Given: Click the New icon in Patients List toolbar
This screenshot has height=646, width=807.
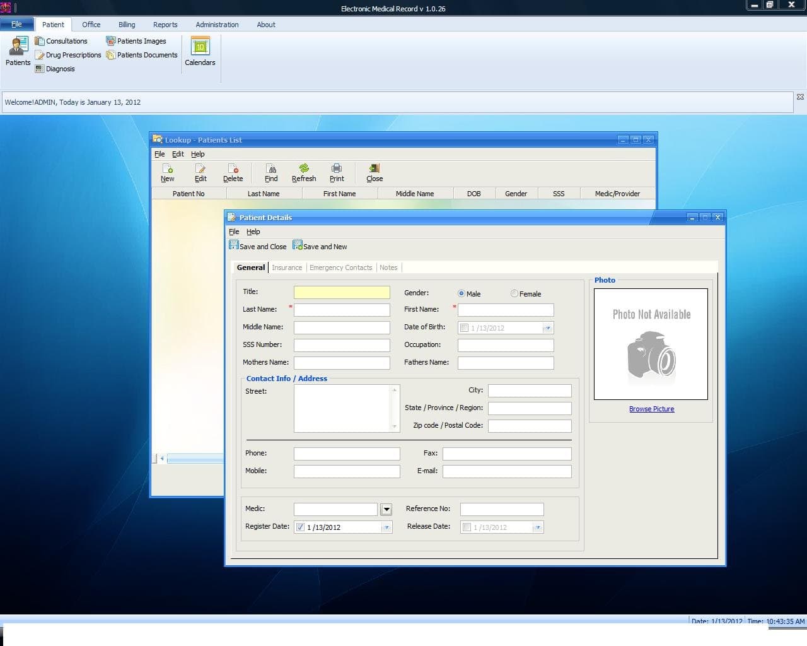Looking at the screenshot, I should (x=167, y=172).
